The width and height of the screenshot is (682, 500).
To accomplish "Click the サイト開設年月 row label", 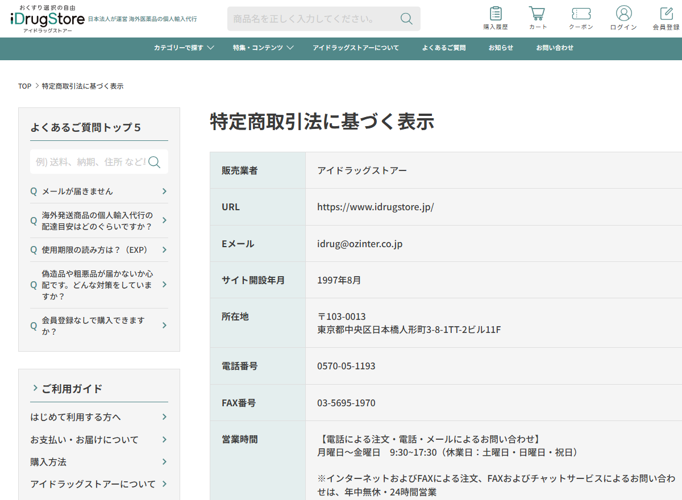I will pos(253,280).
